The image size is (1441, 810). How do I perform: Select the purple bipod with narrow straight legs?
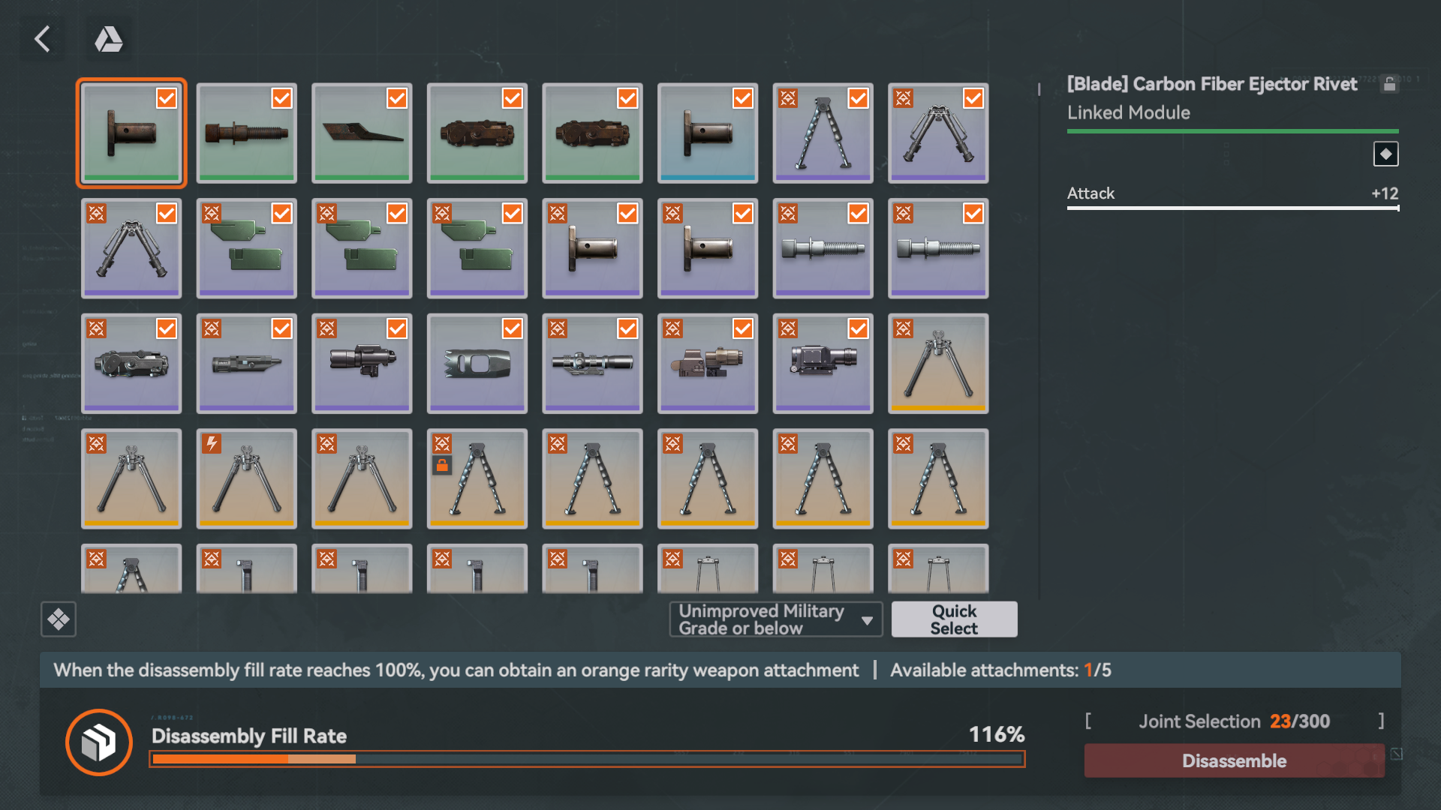(823, 133)
